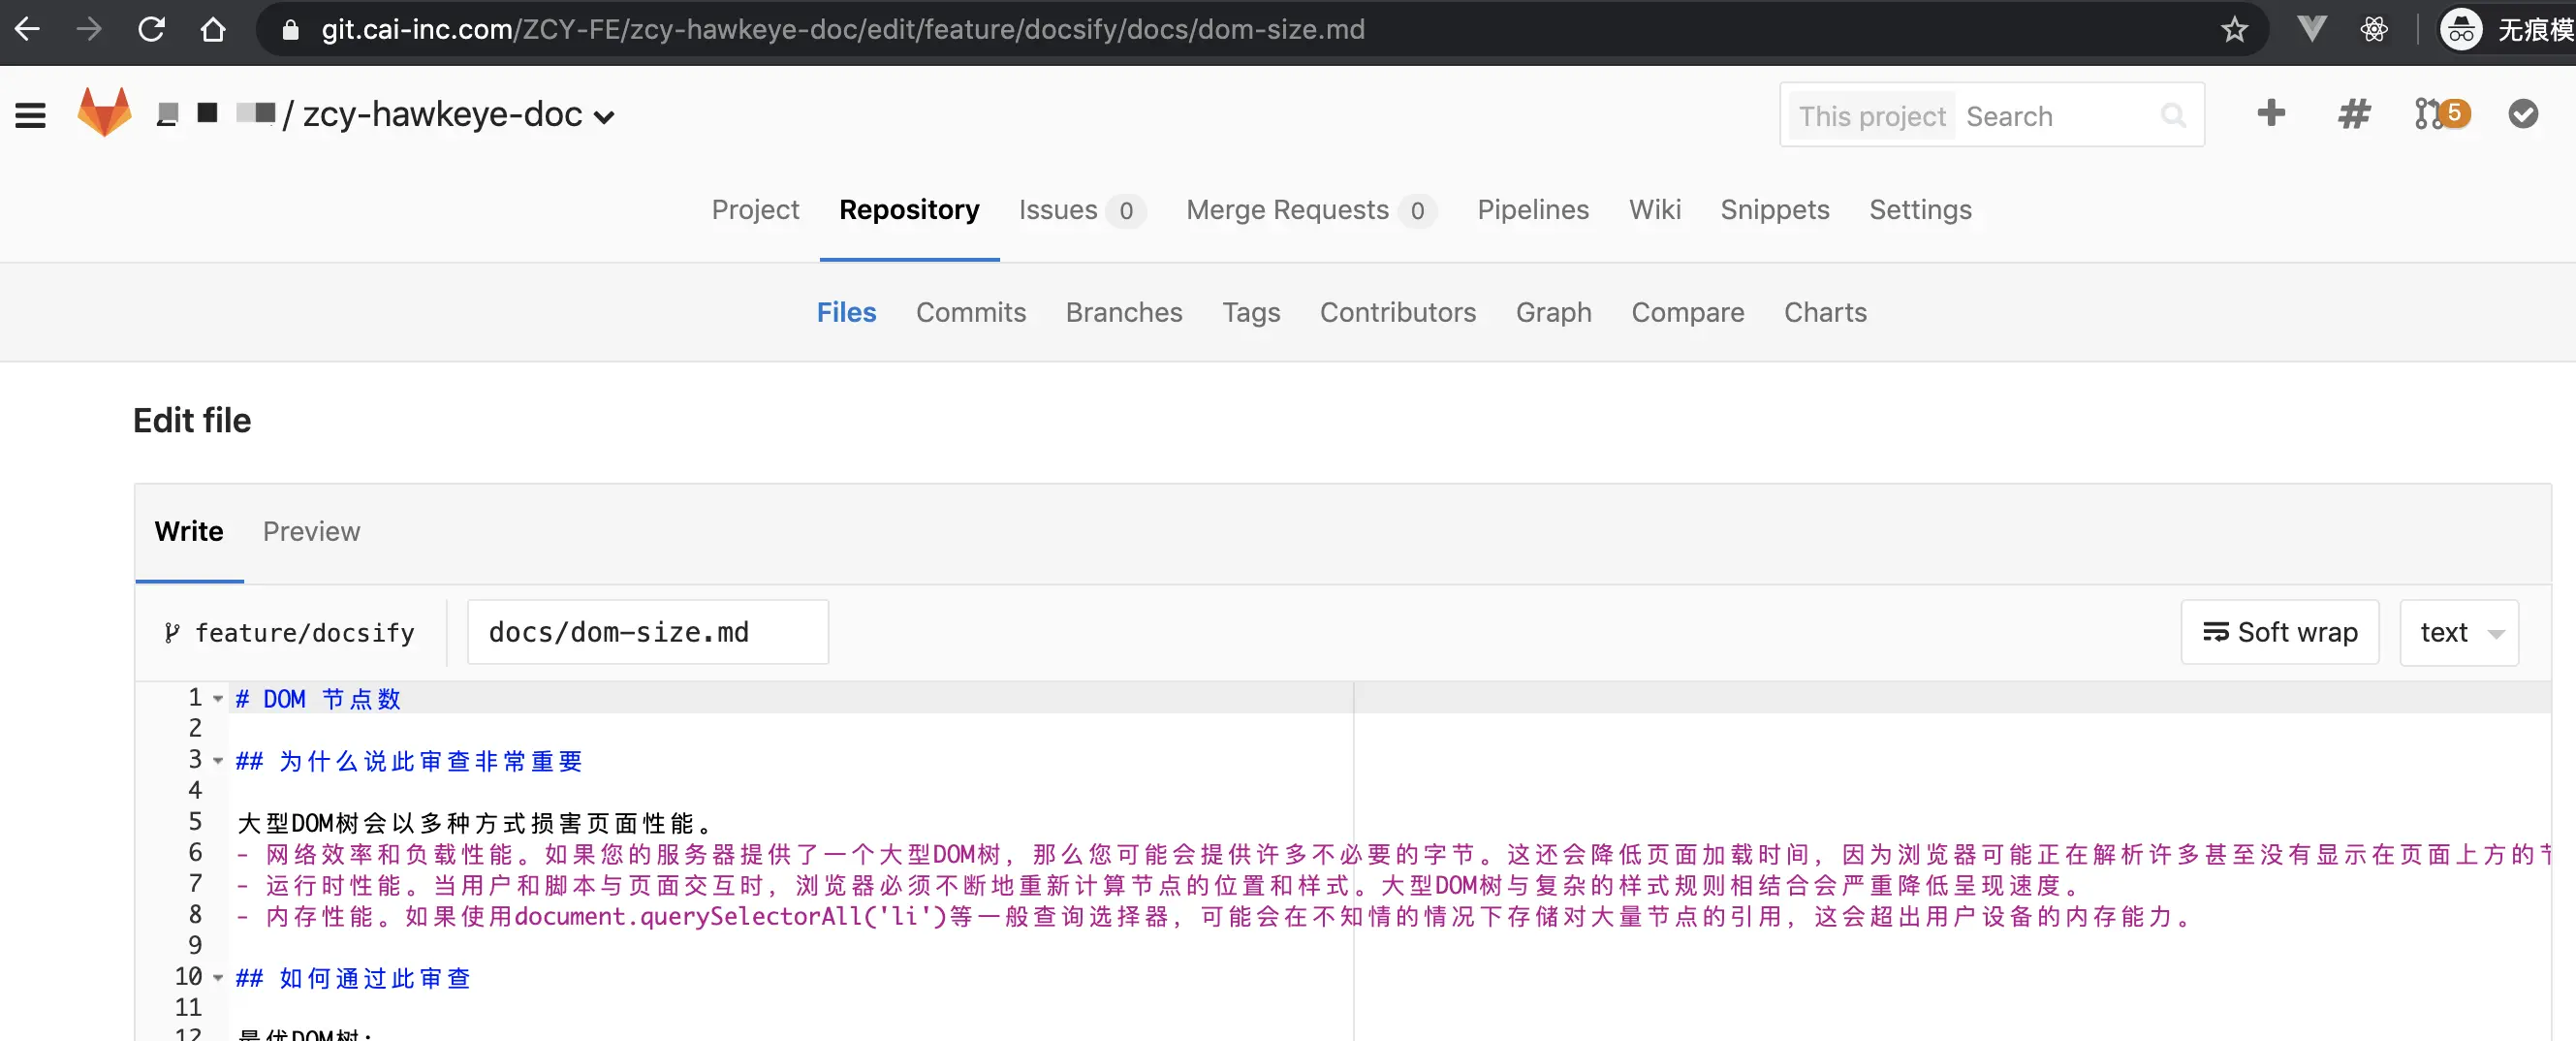View Branches
The height and width of the screenshot is (1041, 2576).
[1124, 313]
